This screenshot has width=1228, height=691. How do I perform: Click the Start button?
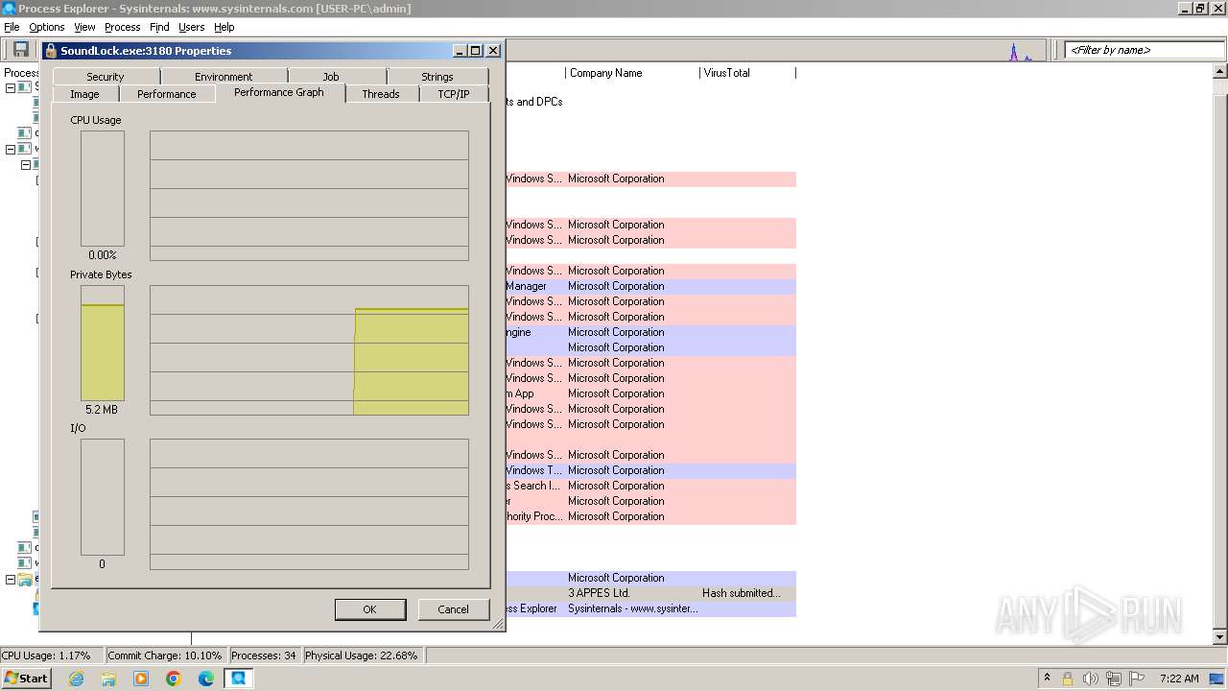coord(26,679)
